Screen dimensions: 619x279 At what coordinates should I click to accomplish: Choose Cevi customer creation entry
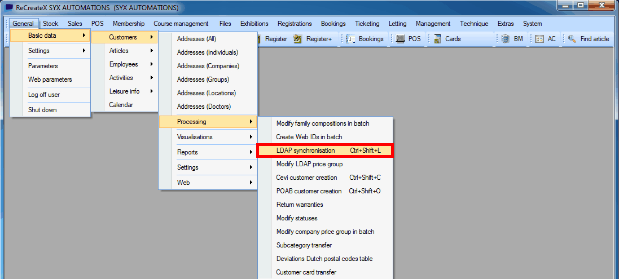coord(306,178)
